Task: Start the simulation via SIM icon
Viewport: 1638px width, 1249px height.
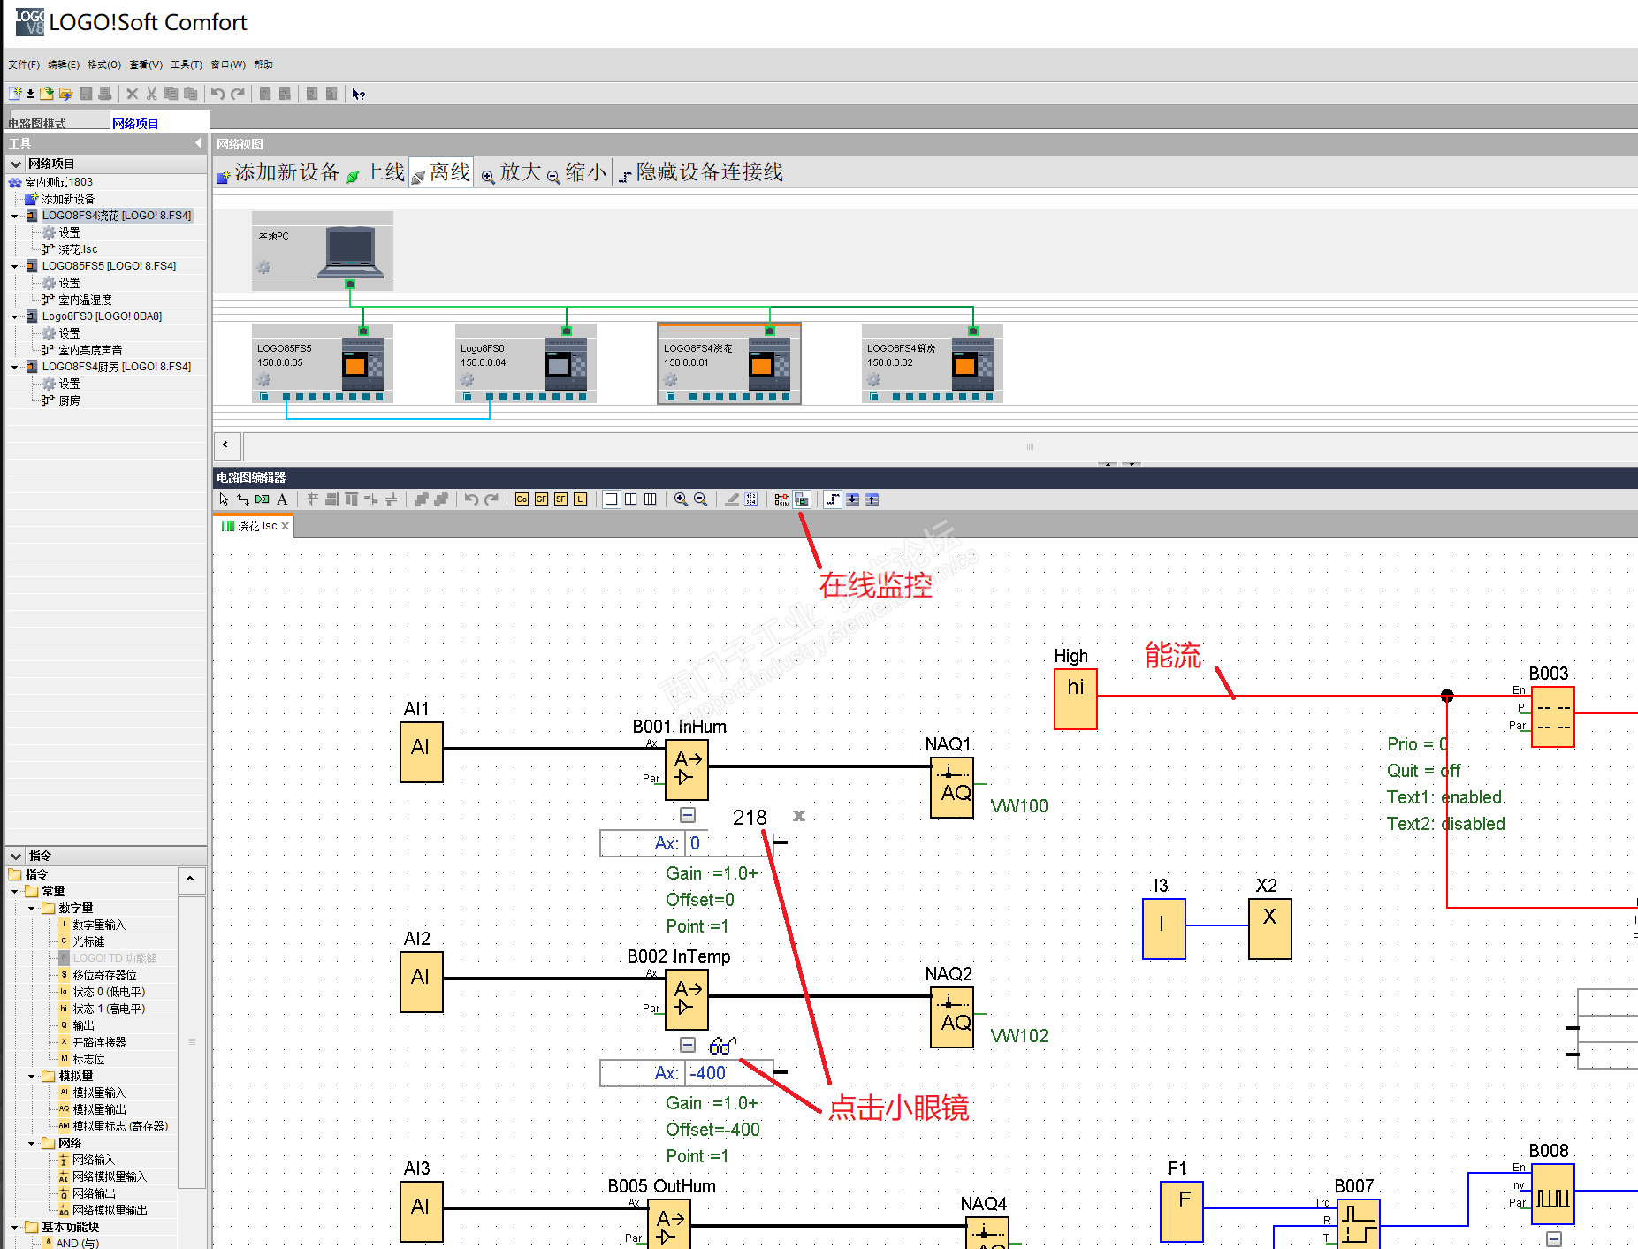Action: tap(782, 499)
